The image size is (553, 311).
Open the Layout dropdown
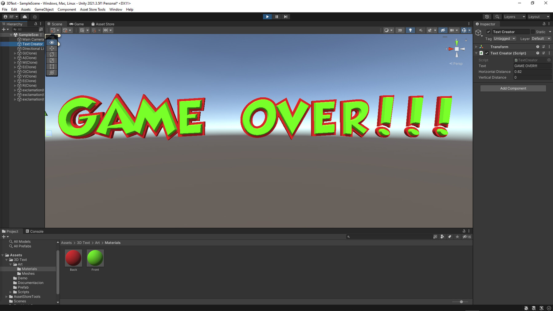[x=538, y=17]
